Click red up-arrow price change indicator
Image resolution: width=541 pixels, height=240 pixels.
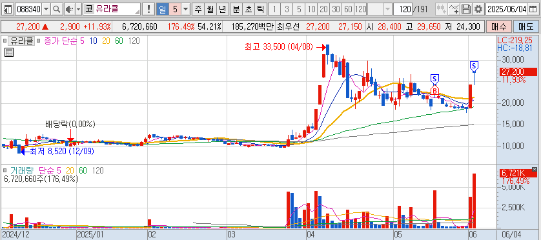click(45, 26)
